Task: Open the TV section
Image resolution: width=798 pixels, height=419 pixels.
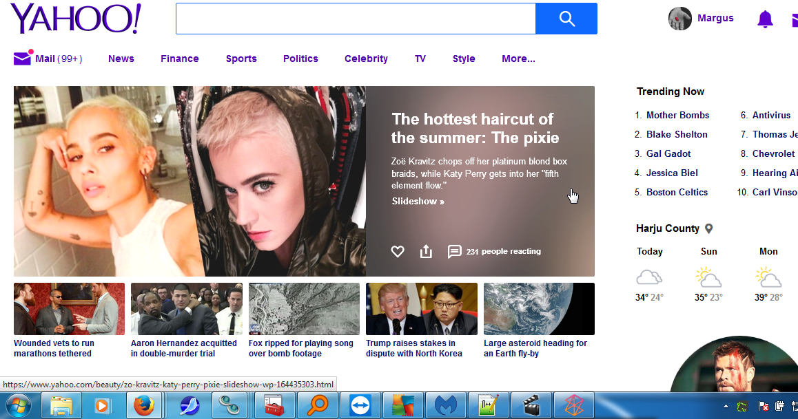Action: (420, 58)
